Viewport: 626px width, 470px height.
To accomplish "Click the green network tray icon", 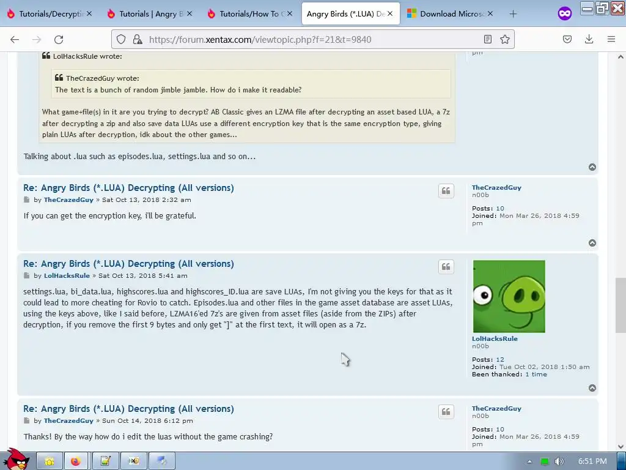I will pyautogui.click(x=545, y=461).
